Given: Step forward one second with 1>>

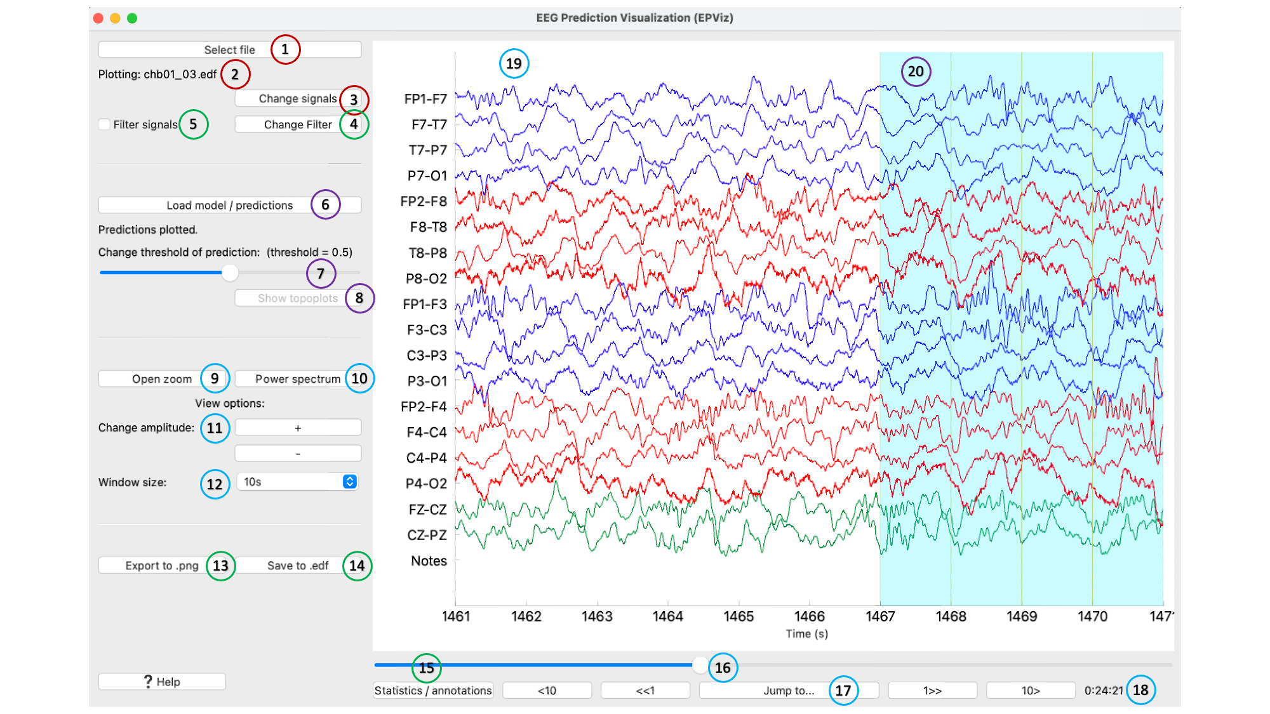Looking at the screenshot, I should coord(932,691).
